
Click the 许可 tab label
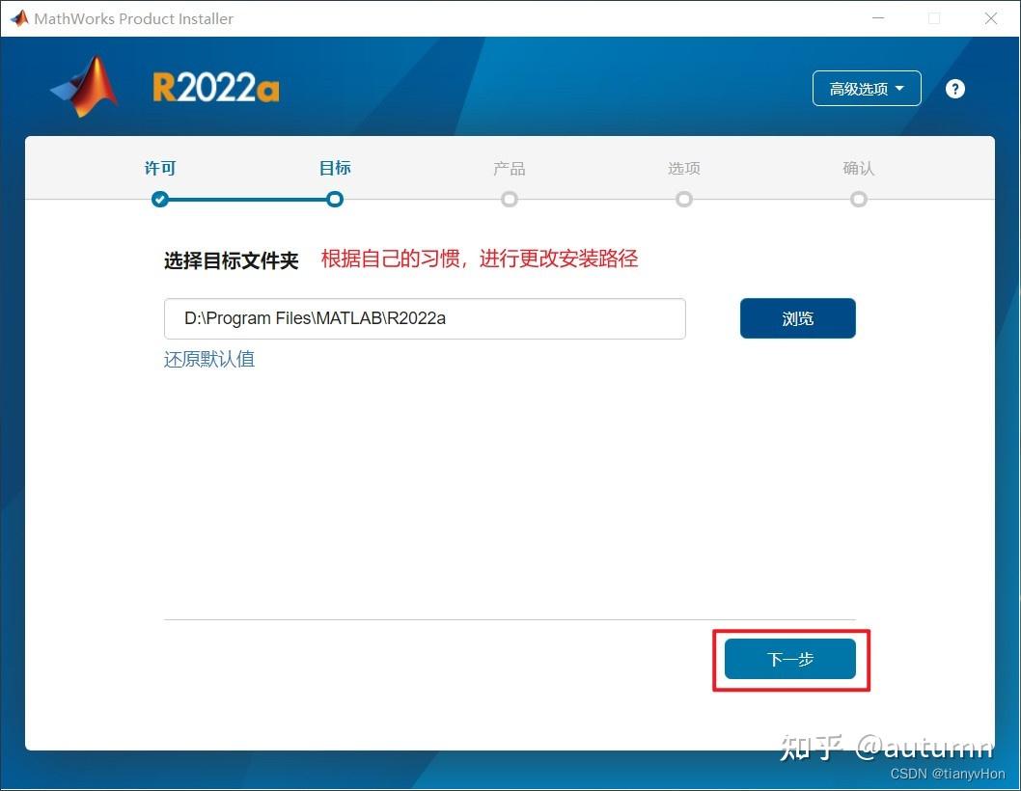[160, 168]
